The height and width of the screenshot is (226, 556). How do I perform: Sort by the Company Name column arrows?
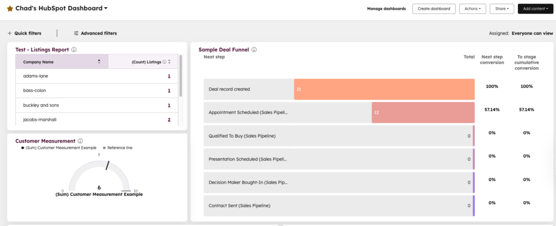tap(99, 62)
